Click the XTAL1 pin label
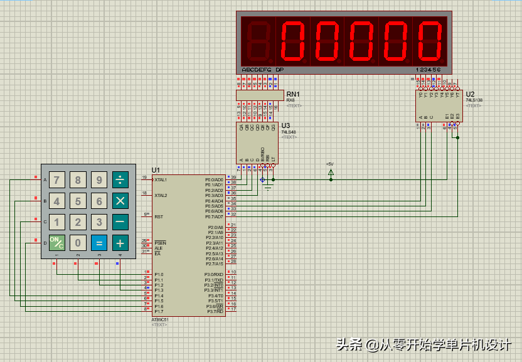 click(x=161, y=180)
